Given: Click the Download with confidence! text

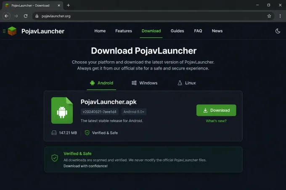Looking at the screenshot, I should (85, 166).
